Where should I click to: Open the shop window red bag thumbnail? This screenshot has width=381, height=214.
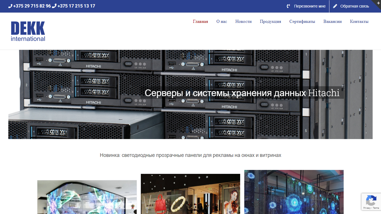click(191, 194)
